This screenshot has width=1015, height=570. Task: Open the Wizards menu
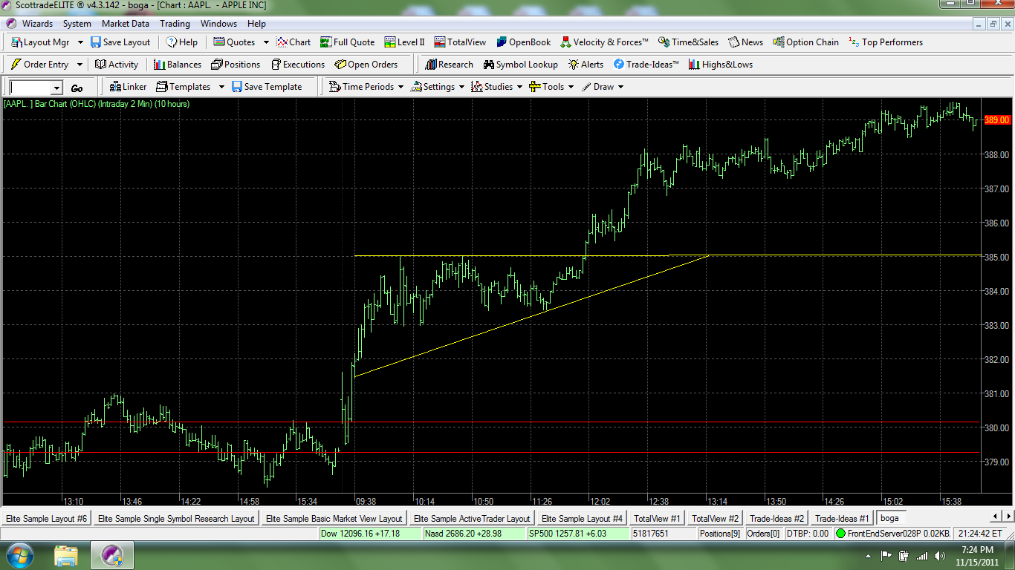tap(37, 24)
